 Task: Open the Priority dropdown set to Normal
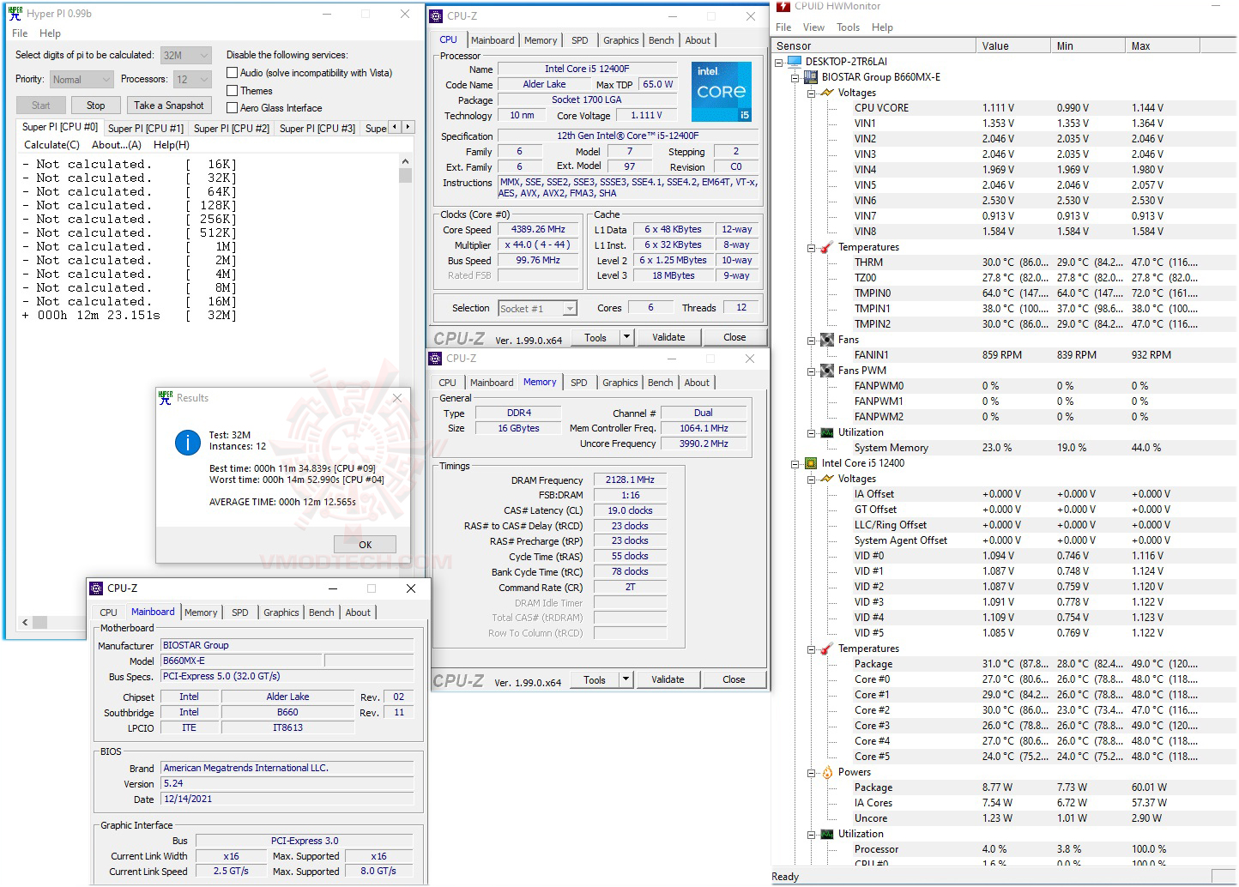coord(82,79)
